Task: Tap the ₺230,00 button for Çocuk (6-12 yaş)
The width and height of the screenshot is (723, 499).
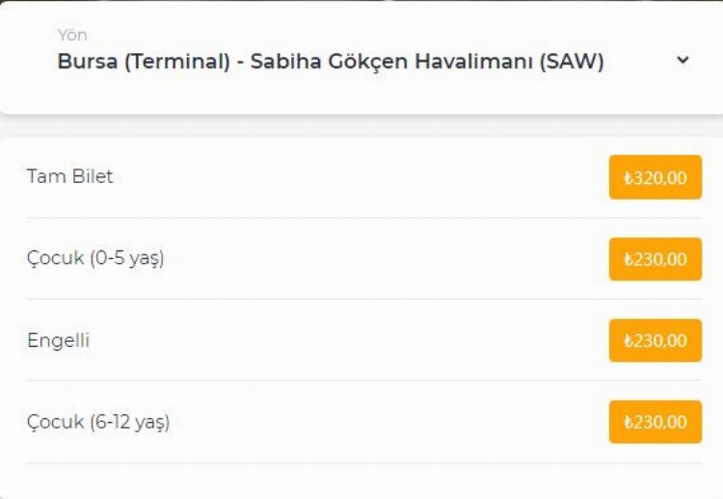Action: (655, 422)
